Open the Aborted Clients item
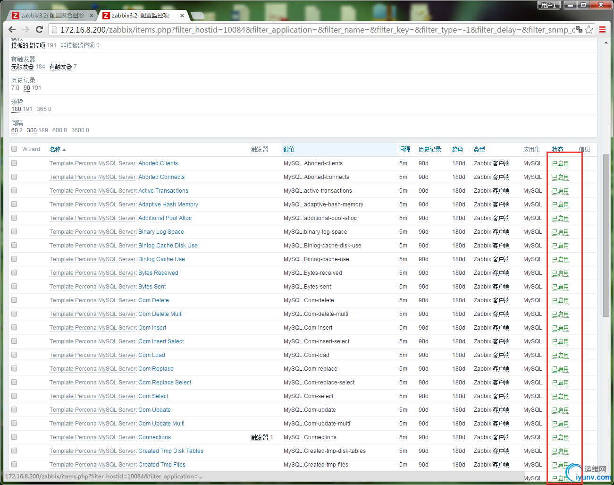The width and height of the screenshot is (614, 485). pos(158,163)
